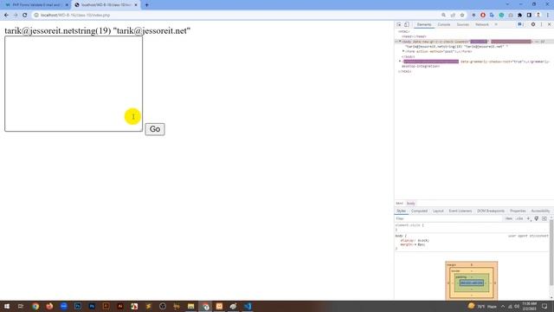Toggle the rendering emulation brush icon
The height and width of the screenshot is (312, 554).
pos(537,218)
